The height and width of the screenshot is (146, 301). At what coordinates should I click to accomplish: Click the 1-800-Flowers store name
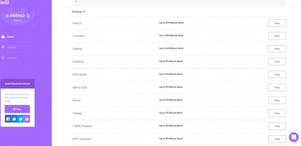[82, 126]
